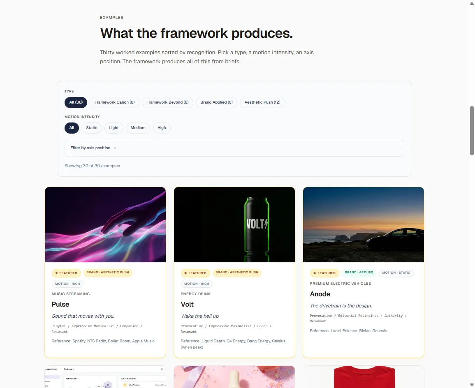Choose Static motion intensity

[92, 128]
